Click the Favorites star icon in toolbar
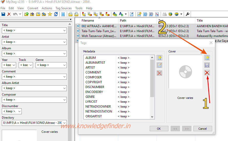 tap(50, 14)
